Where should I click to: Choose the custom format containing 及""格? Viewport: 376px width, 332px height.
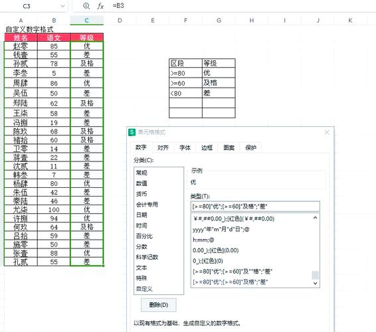pos(251,272)
